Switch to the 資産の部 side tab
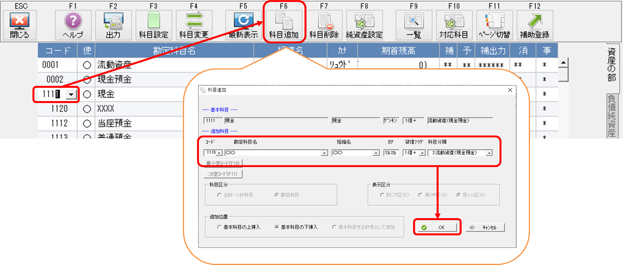This screenshot has height=265, width=623. point(612,64)
